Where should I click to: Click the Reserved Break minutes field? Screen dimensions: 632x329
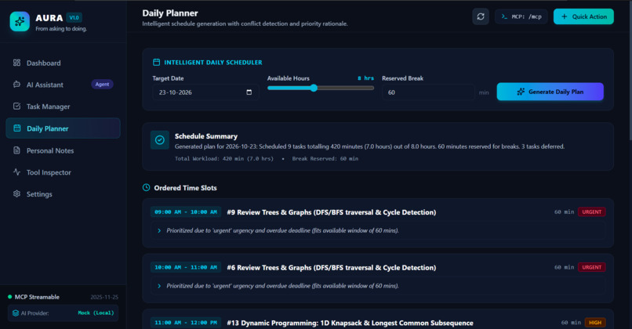click(x=428, y=92)
